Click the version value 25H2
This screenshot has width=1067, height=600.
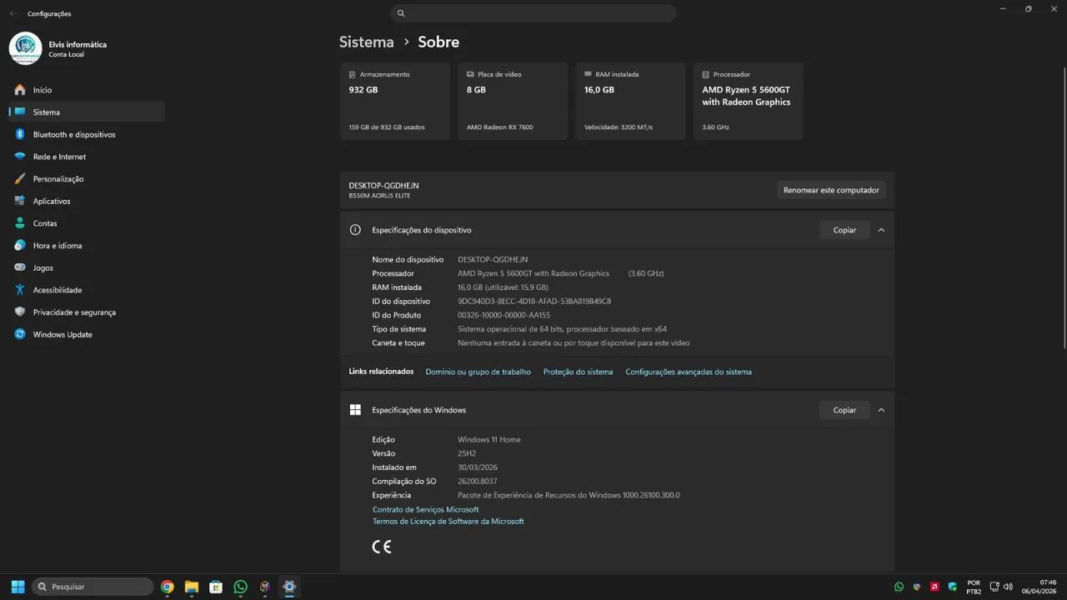(467, 453)
